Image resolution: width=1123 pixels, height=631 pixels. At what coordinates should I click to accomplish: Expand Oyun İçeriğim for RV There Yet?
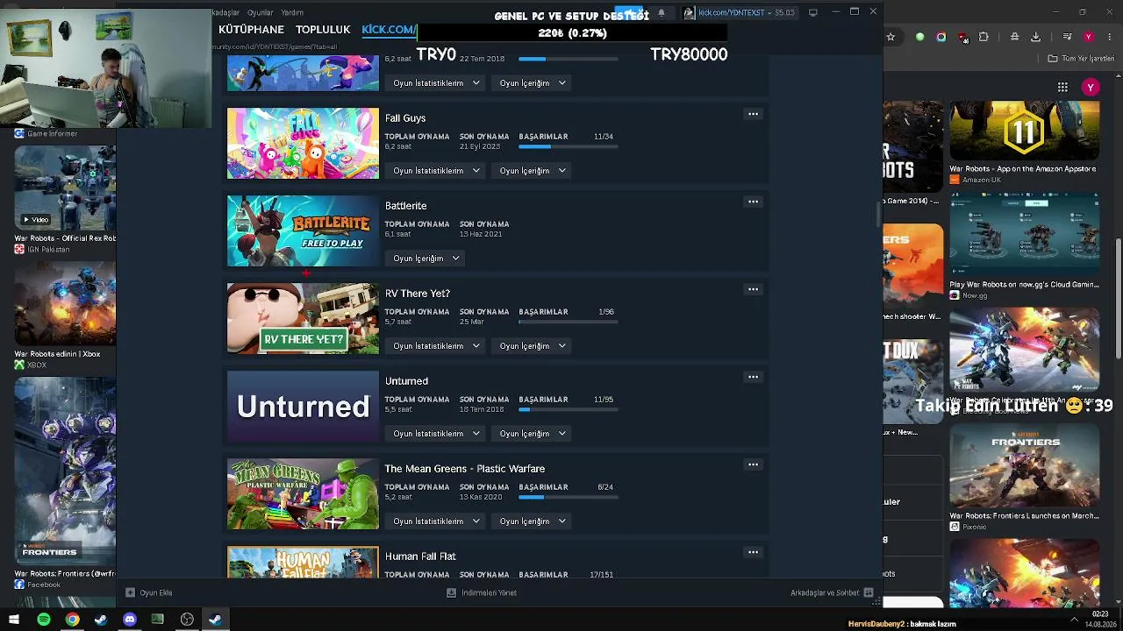tap(533, 346)
